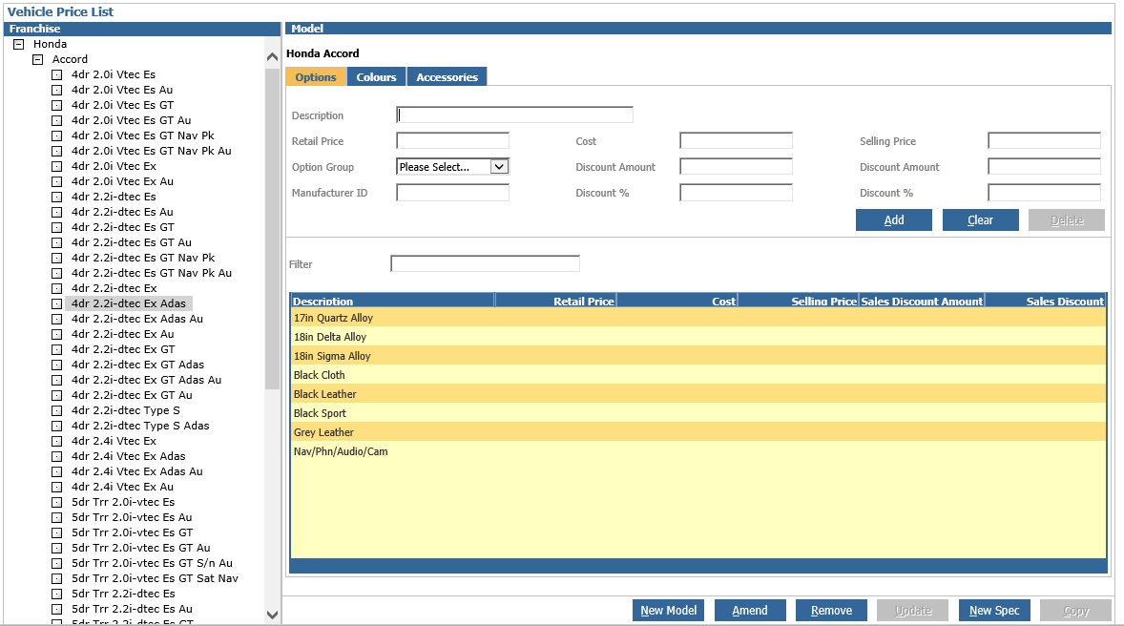Click the node icon beside 5dr Trr 2.0i-vtec Es
Image resolution: width=1124 pixels, height=626 pixels.
point(56,503)
